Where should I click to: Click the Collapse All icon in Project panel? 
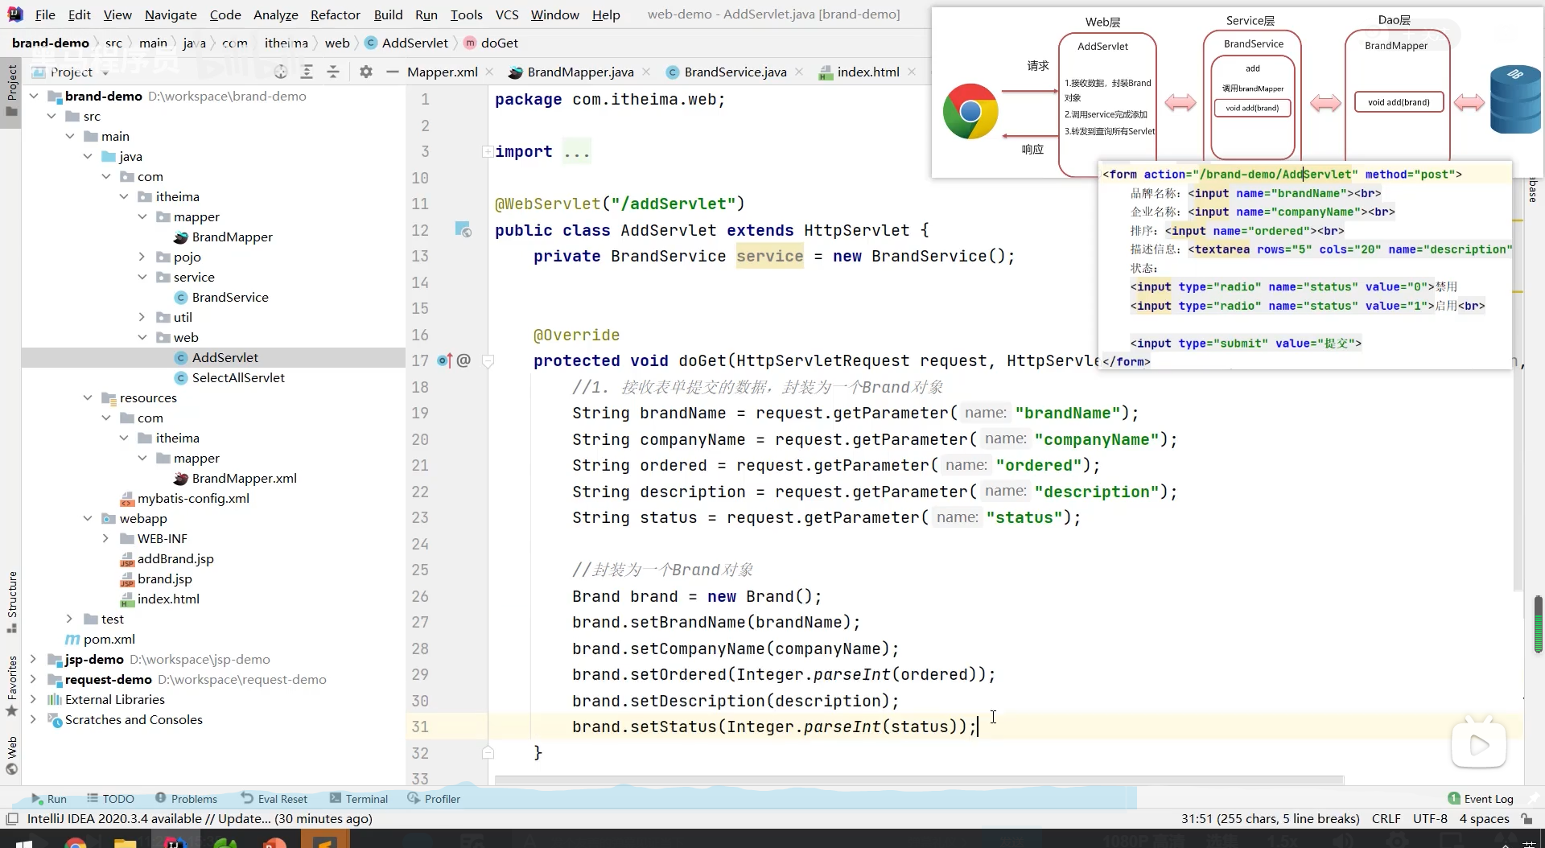[x=333, y=72]
